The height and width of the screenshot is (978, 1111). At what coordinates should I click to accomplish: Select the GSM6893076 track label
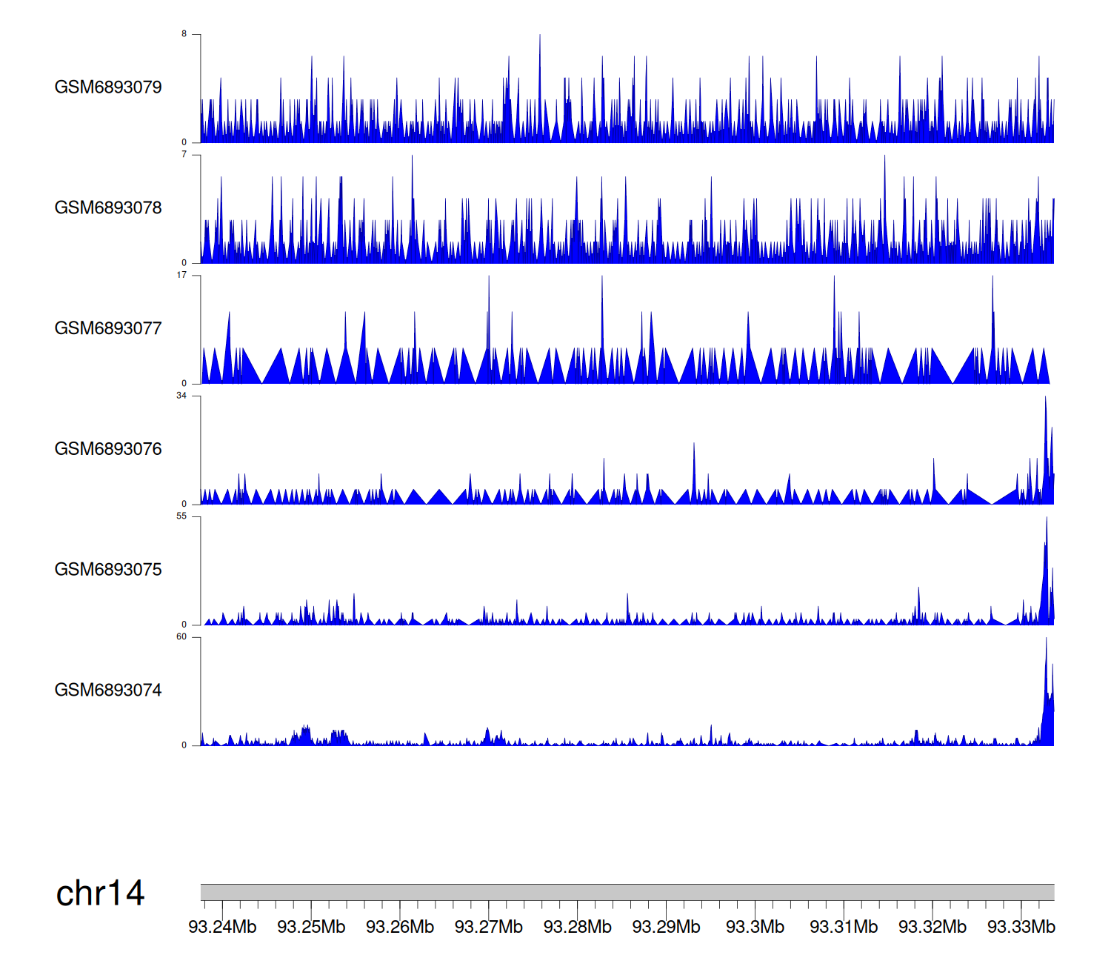(x=108, y=449)
